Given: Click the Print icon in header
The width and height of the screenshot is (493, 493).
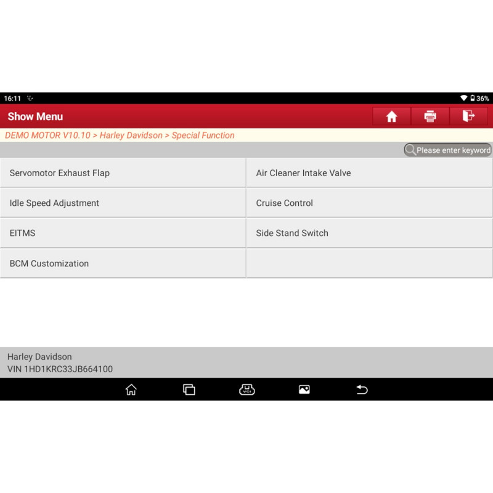Looking at the screenshot, I should (430, 116).
